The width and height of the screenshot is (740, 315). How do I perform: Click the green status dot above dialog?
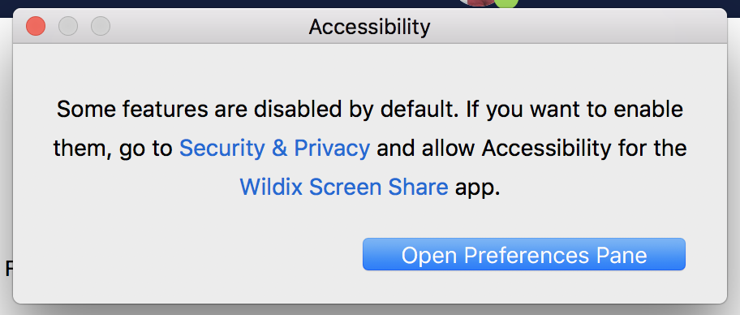click(x=507, y=4)
